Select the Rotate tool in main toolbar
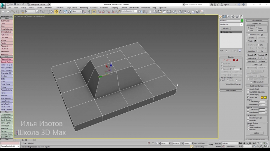270x151 pixels. 60,11
